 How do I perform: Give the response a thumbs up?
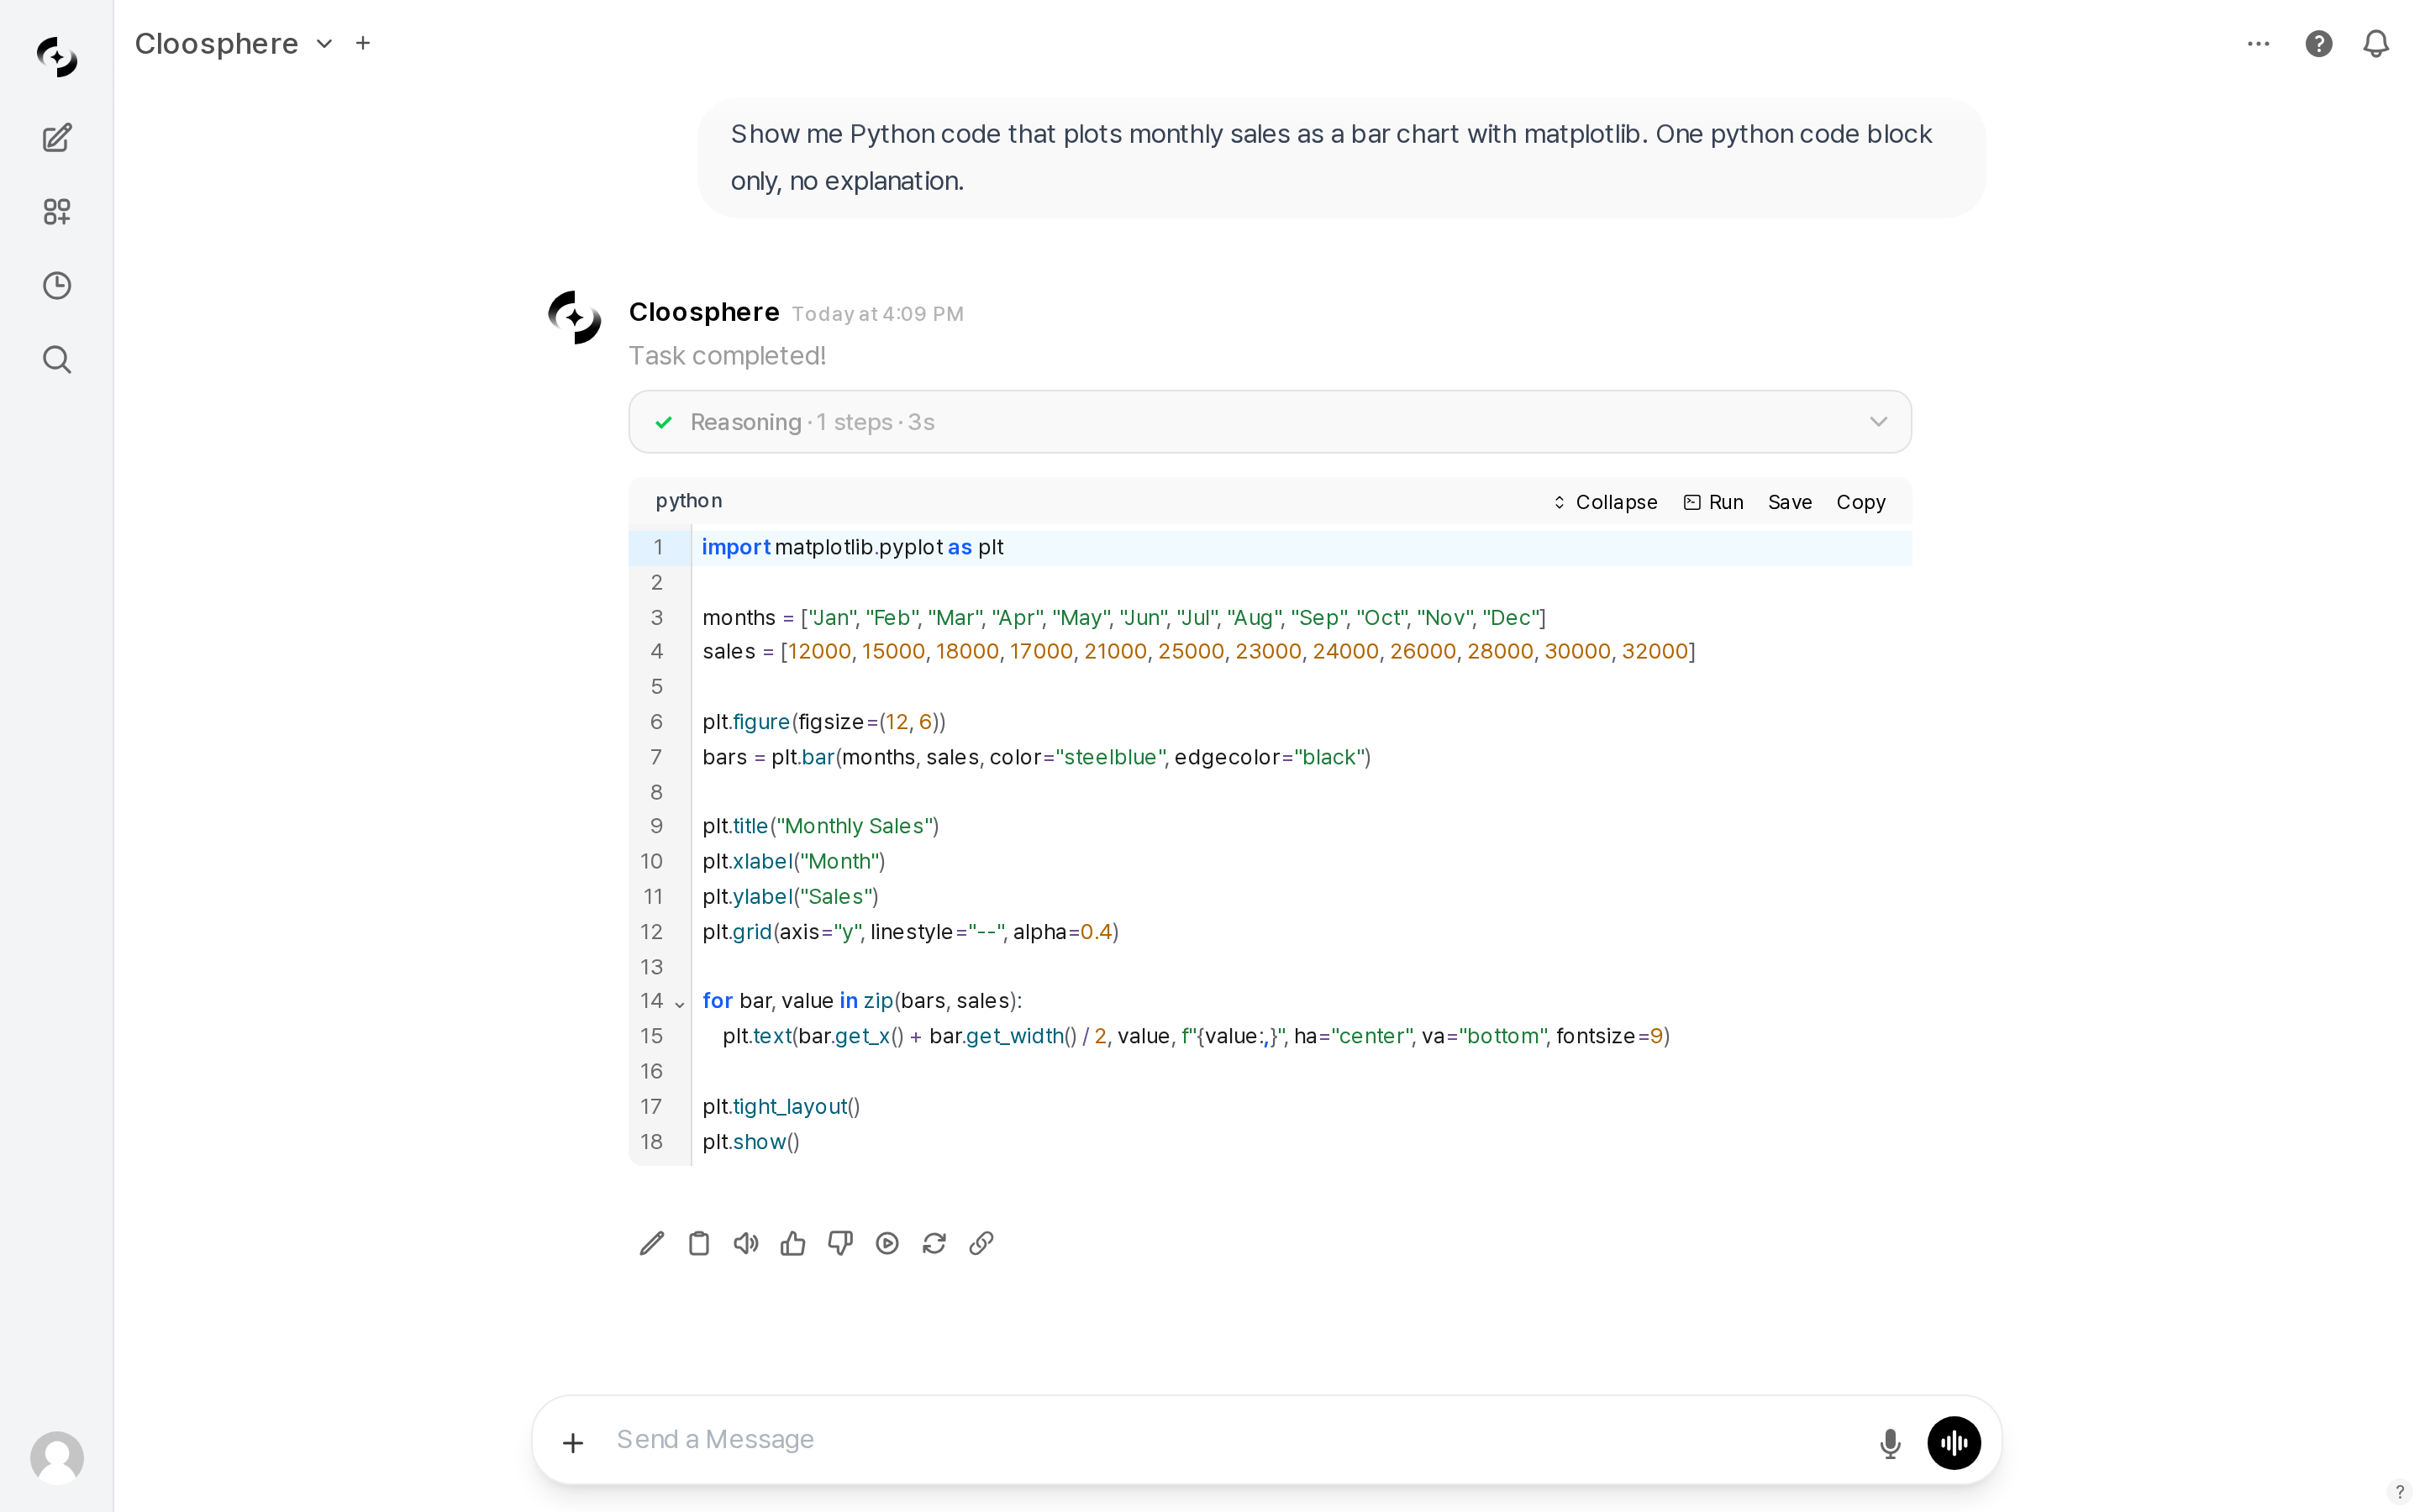(x=793, y=1243)
